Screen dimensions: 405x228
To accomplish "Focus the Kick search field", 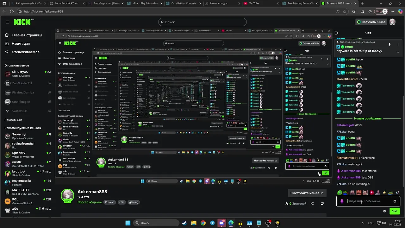I will tap(202, 22).
